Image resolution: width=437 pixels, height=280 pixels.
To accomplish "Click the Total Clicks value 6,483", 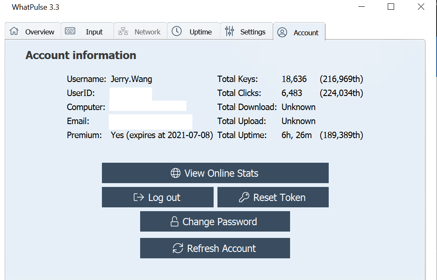I will pos(291,93).
